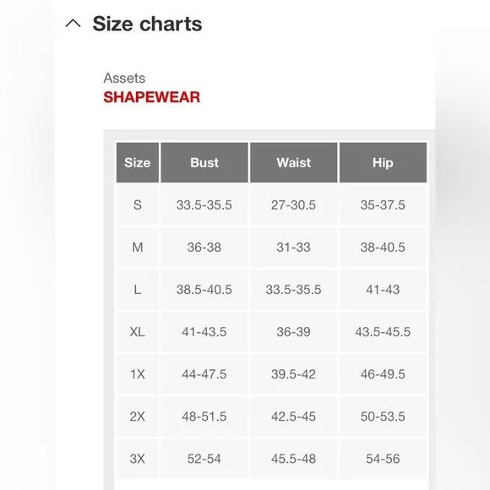This screenshot has width=490, height=490.
Task: Select the L size row label
Action: [x=138, y=290]
